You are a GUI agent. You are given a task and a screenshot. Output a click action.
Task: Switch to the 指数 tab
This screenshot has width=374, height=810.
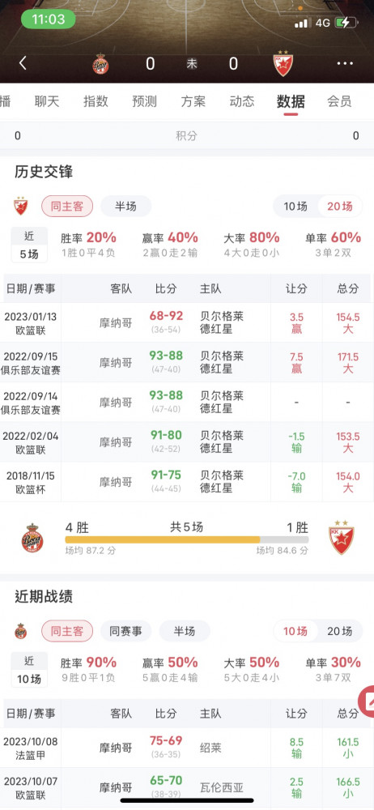96,101
